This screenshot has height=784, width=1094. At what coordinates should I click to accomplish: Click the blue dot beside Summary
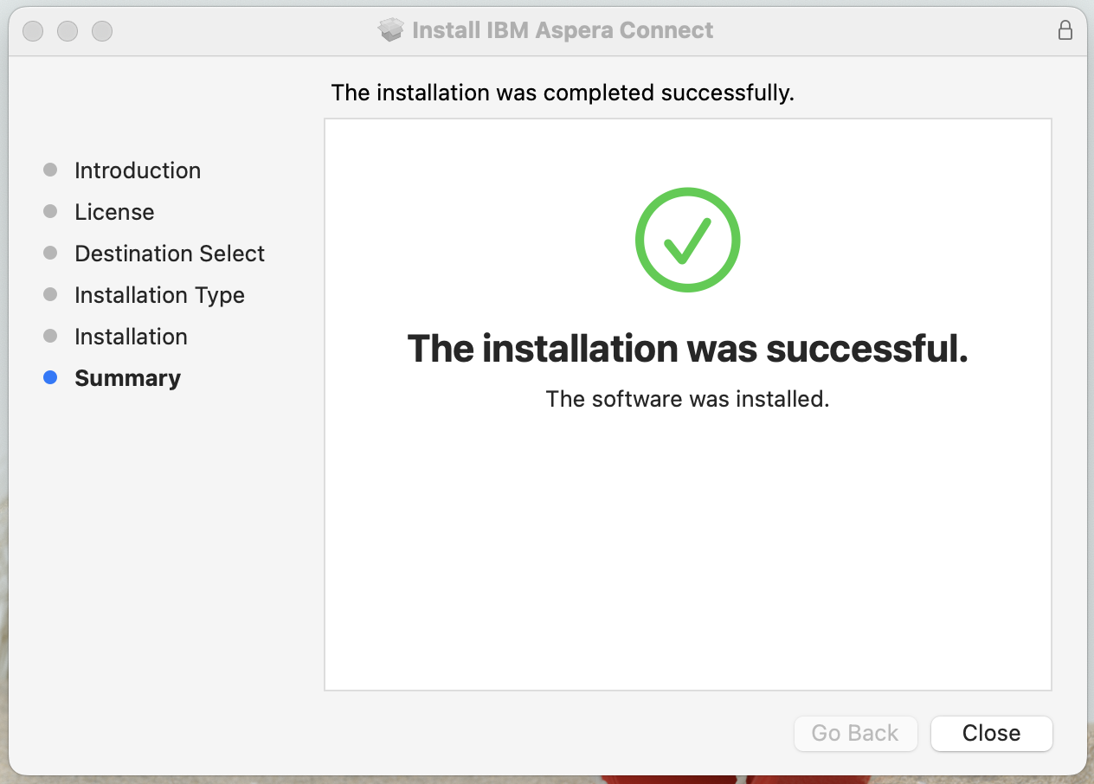point(49,377)
